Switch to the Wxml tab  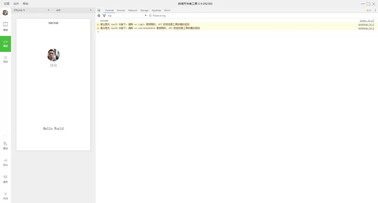pyautogui.click(x=167, y=10)
